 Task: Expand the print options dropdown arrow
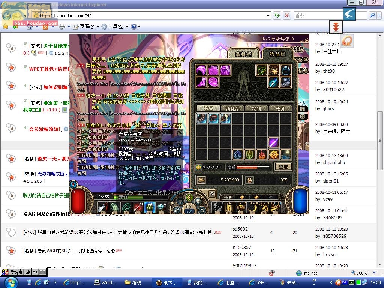click(x=69, y=27)
